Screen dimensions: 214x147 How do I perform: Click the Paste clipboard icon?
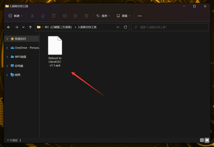pyautogui.click(x=54, y=16)
